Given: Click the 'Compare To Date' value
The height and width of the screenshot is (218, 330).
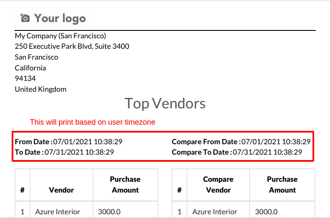Looking at the screenshot, I should (267, 152).
